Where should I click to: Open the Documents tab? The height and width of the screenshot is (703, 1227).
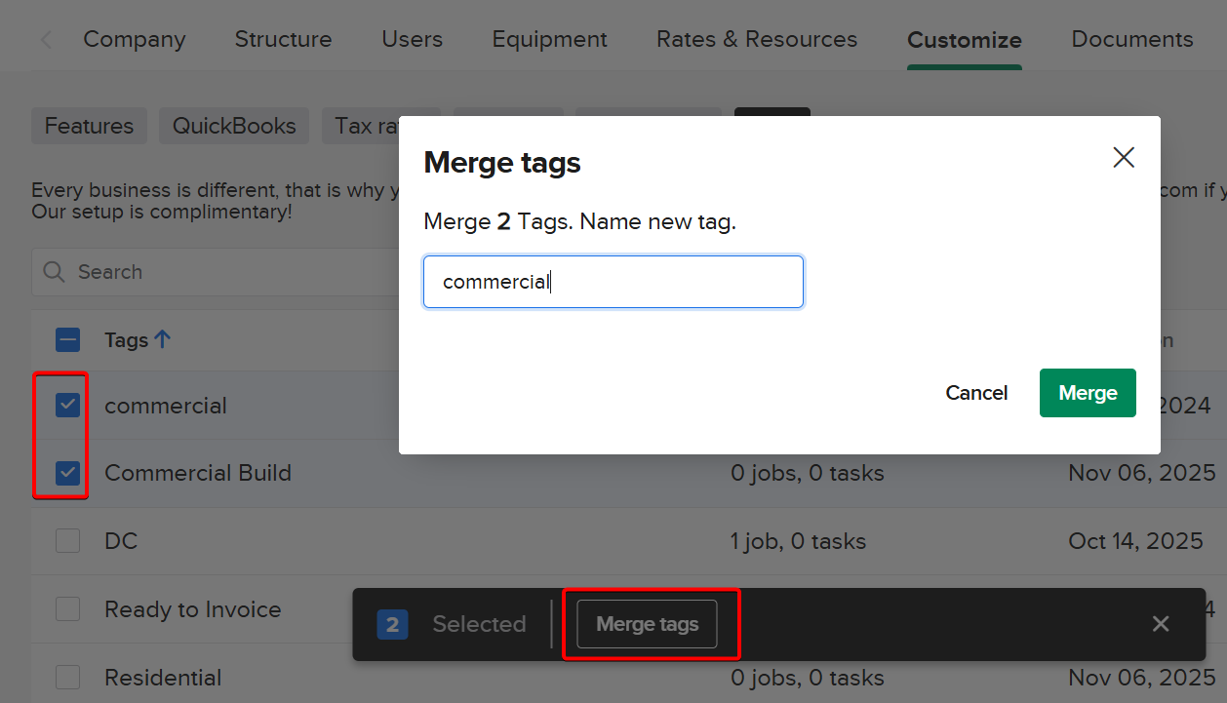coord(1131,39)
